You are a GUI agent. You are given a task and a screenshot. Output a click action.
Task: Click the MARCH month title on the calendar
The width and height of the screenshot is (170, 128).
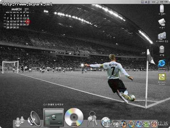[16, 9]
